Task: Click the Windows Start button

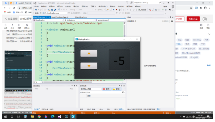Action: tap(5, 116)
